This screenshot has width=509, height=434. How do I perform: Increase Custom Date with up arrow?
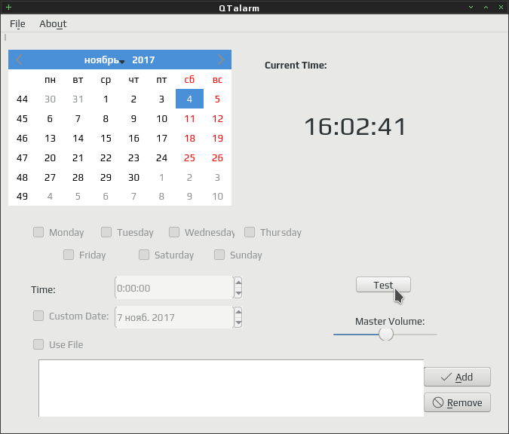pyautogui.click(x=238, y=312)
